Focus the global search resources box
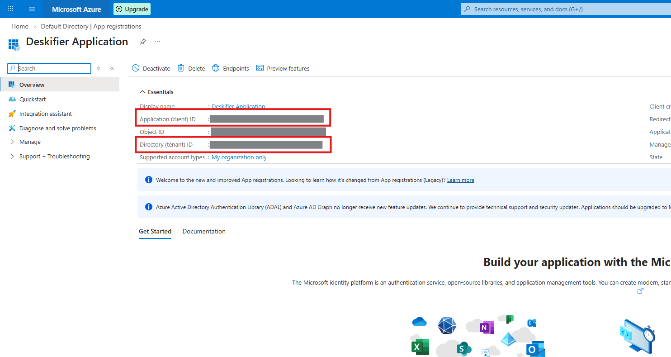This screenshot has width=671, height=357. (x=566, y=9)
